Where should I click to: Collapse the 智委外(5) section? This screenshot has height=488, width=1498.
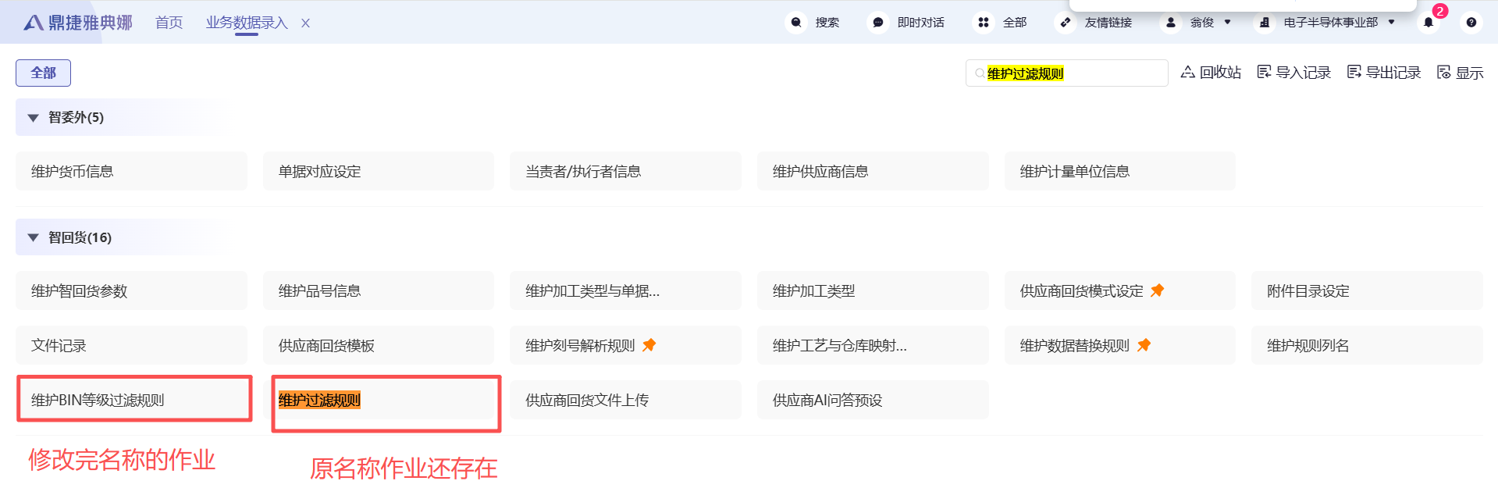34,118
